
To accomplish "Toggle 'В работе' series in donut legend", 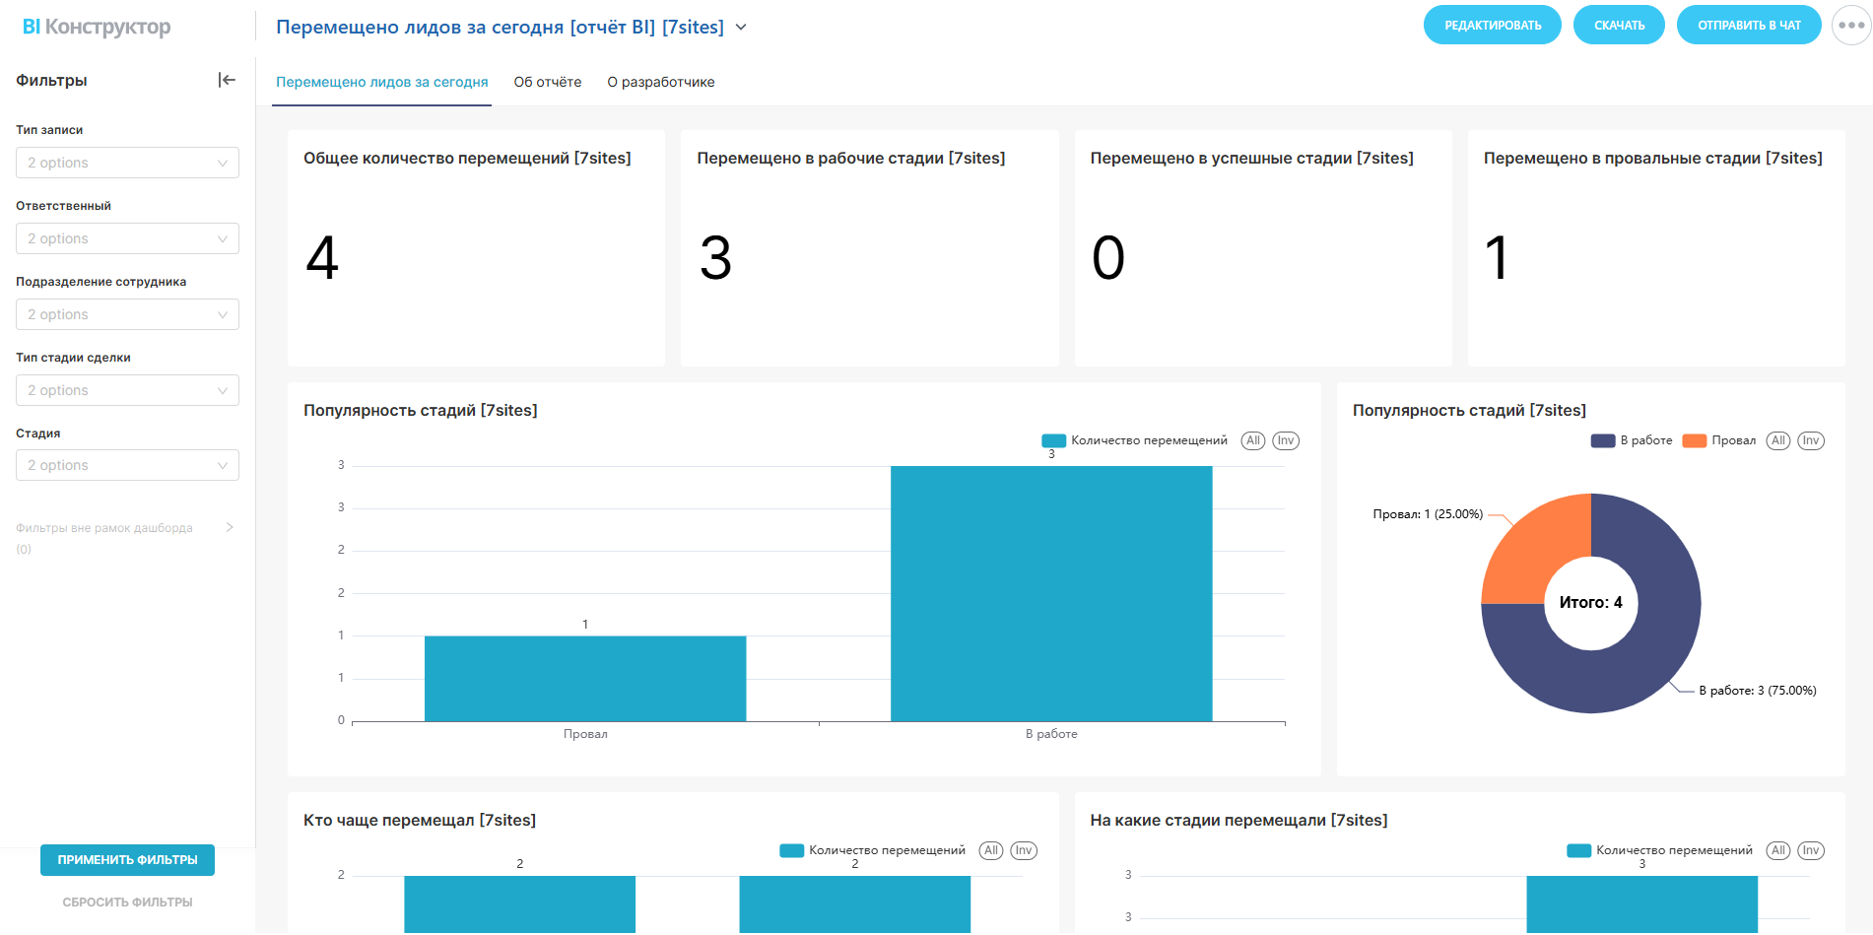I will click(x=1632, y=440).
